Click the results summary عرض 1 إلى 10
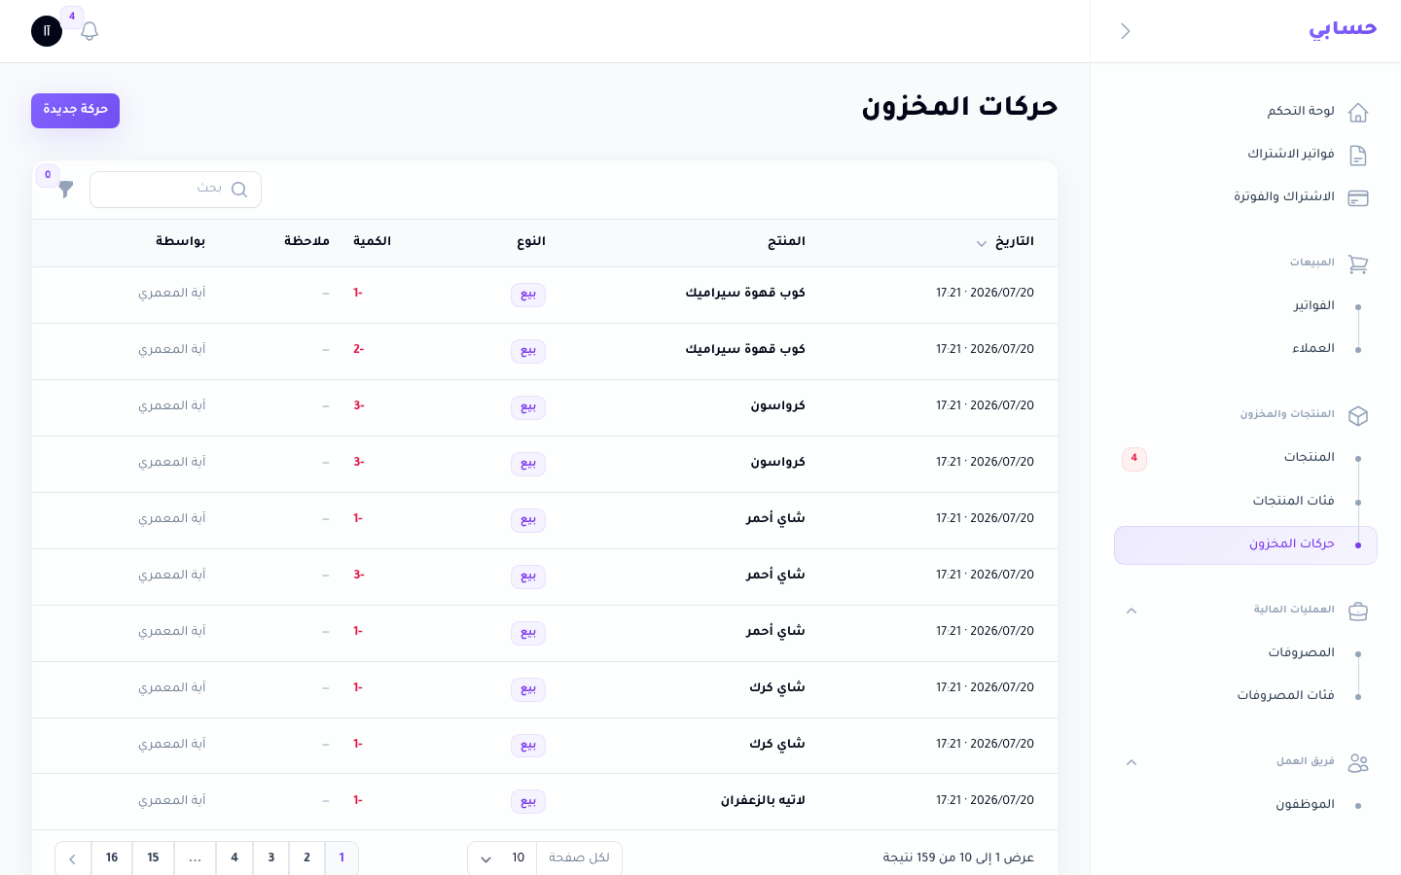This screenshot has width=1401, height=875. 958,858
